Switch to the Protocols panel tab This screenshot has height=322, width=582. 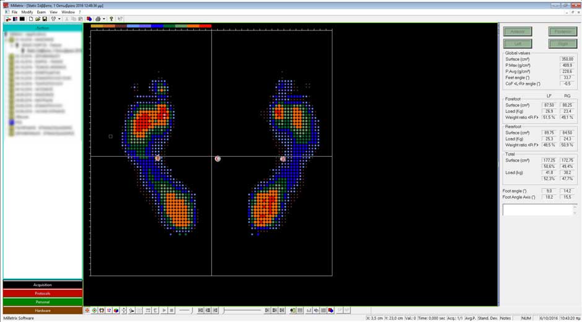pyautogui.click(x=42, y=294)
